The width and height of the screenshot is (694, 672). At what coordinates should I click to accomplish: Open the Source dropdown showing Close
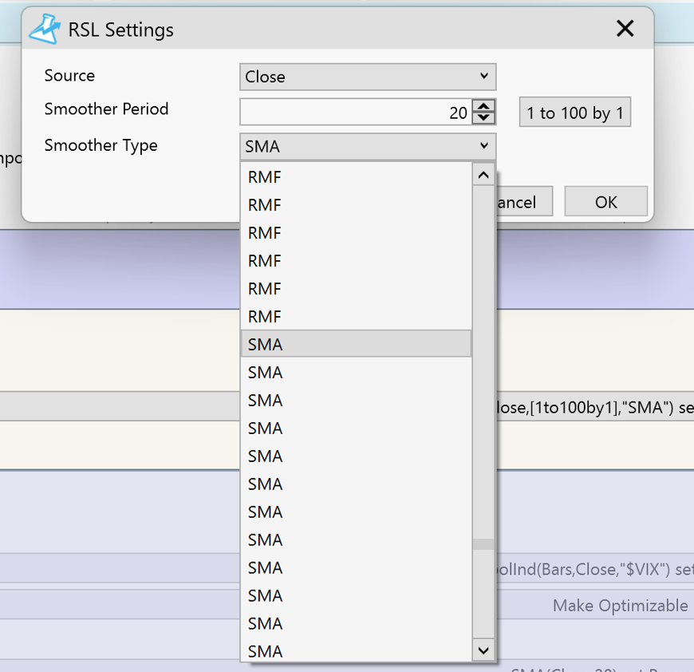coord(368,77)
